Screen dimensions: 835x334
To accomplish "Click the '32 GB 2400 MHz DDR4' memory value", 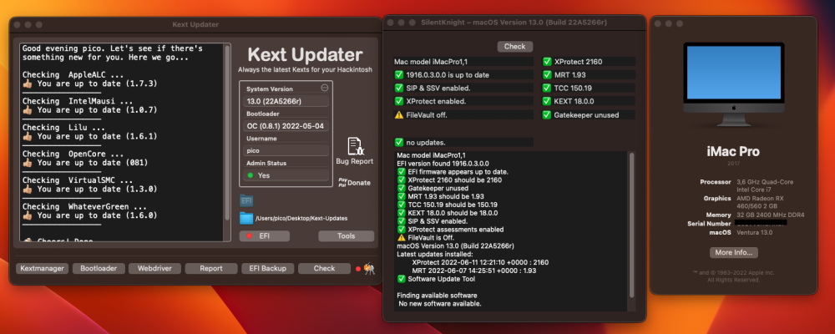I will pos(771,215).
